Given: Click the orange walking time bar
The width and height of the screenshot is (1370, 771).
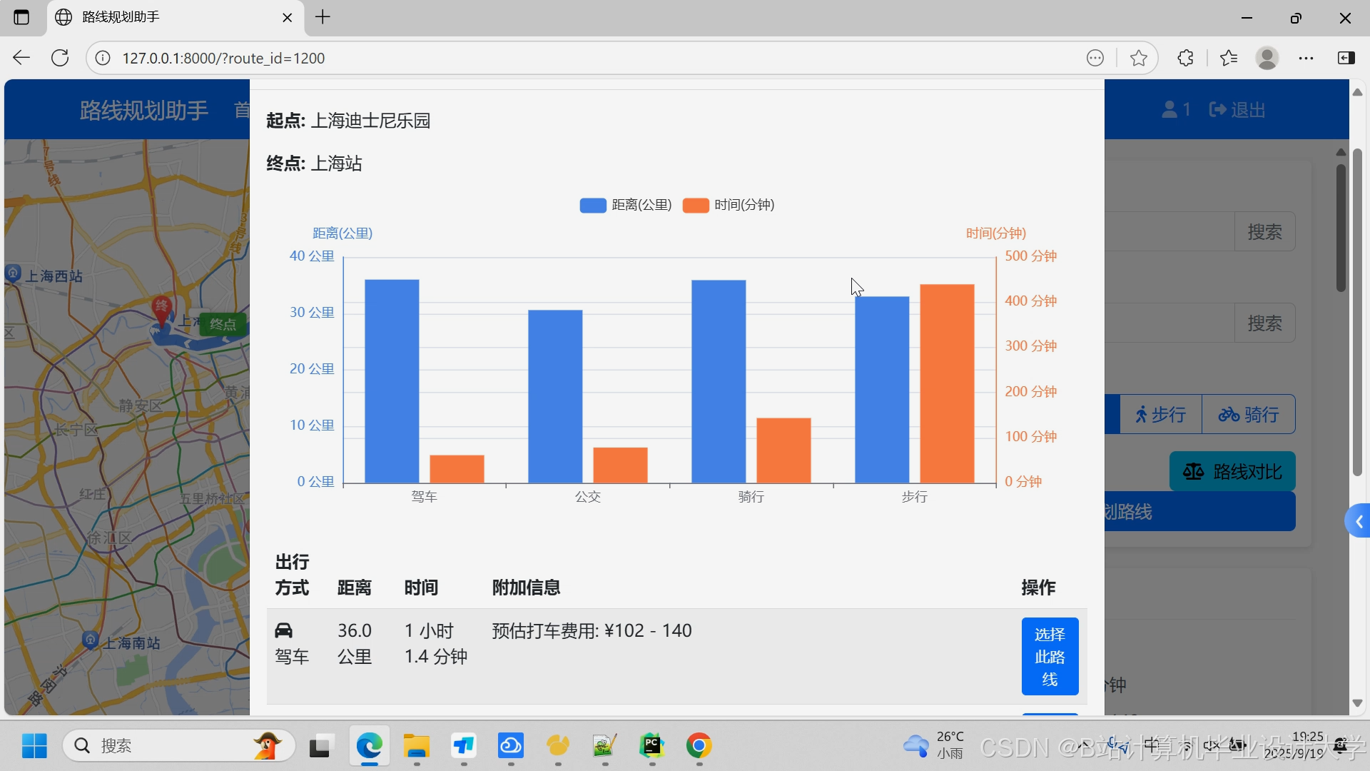Looking at the screenshot, I should (x=947, y=383).
